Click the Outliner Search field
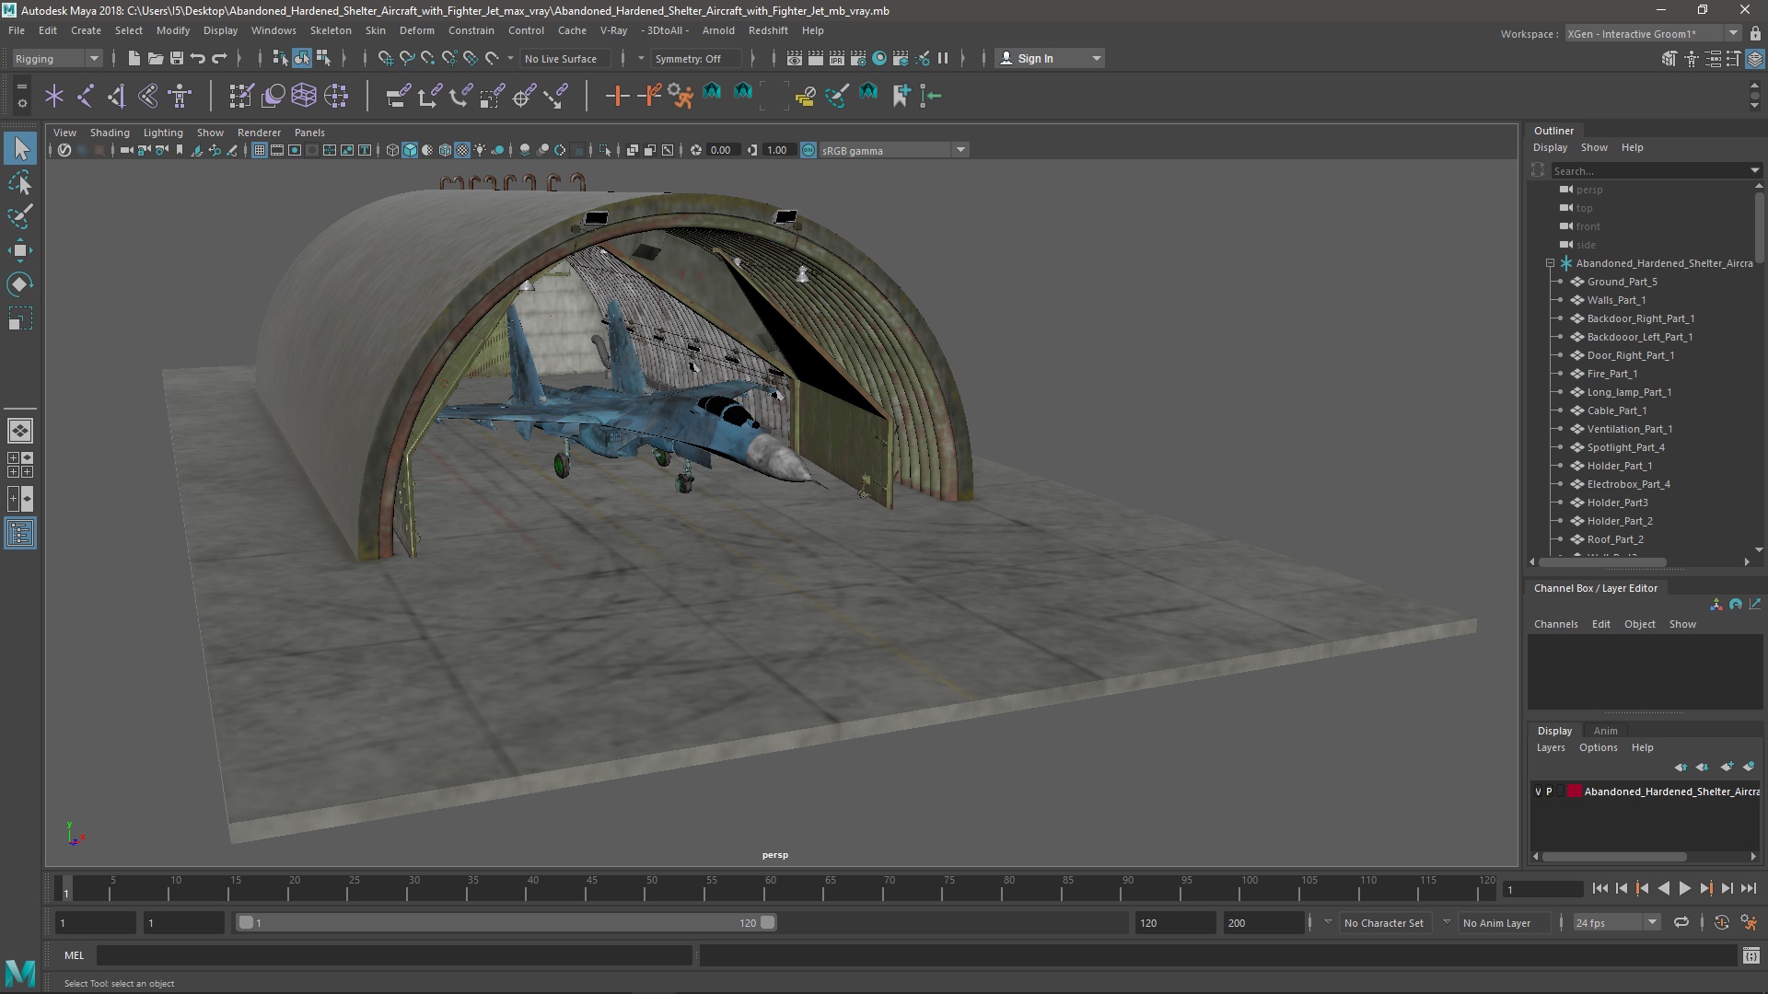Viewport: 1768px width, 994px height. [x=1648, y=170]
